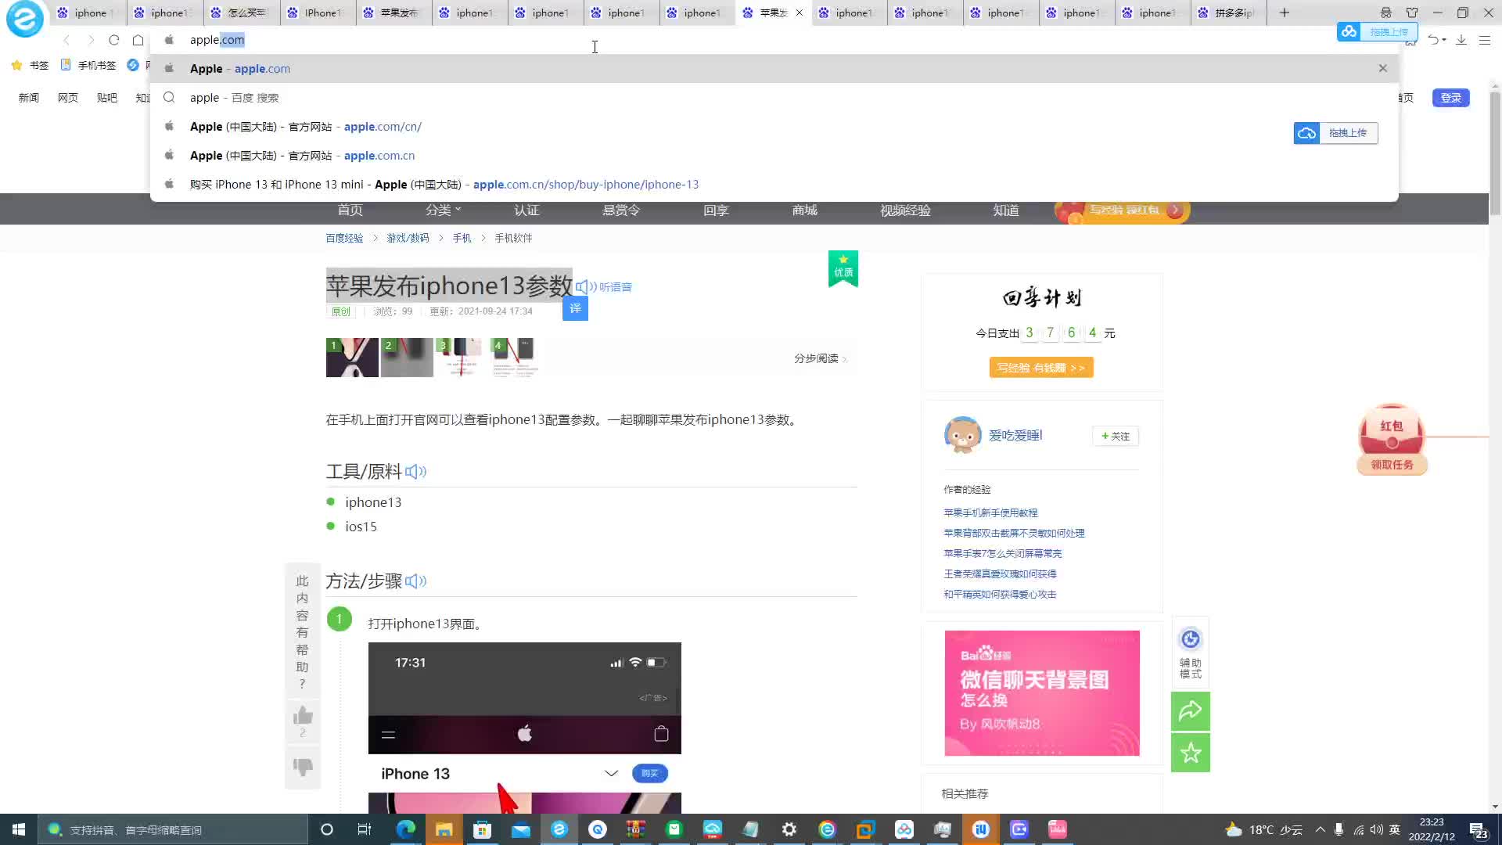Select Apple (中国大陆) apple.com/cn/ suggestion

(307, 126)
